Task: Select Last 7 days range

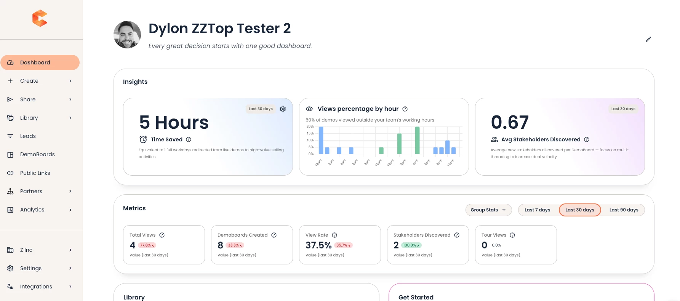Action: [537, 210]
